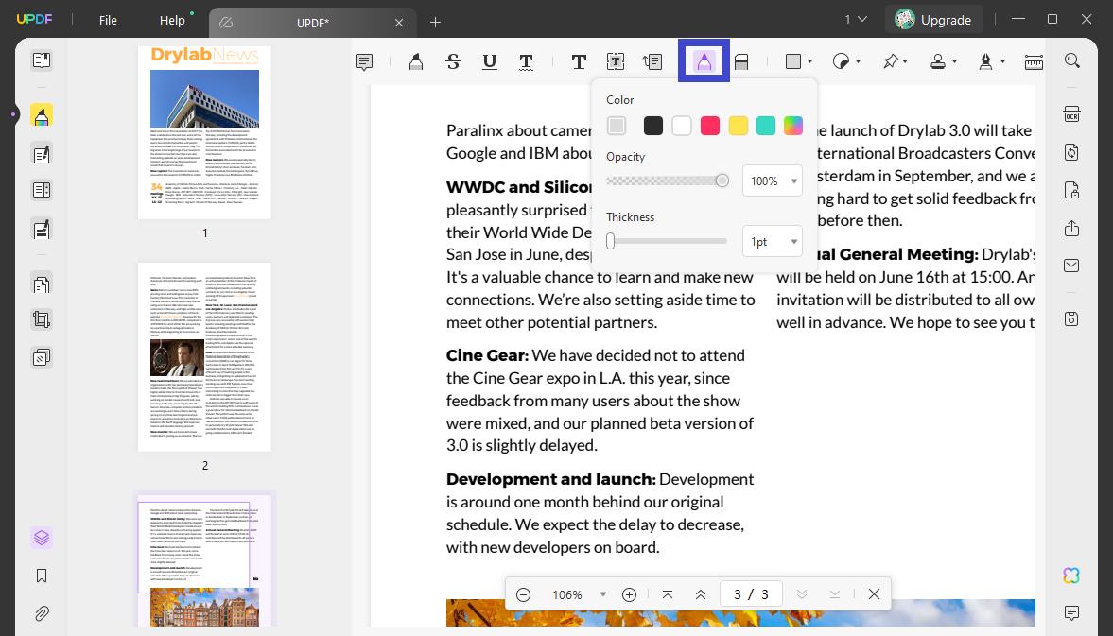Open the Crop pages tool in left sidebar
This screenshot has height=636, width=1113.
point(42,319)
